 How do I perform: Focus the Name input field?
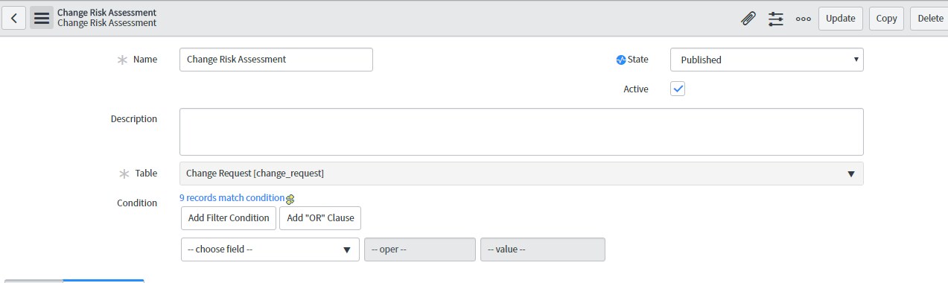click(x=276, y=60)
